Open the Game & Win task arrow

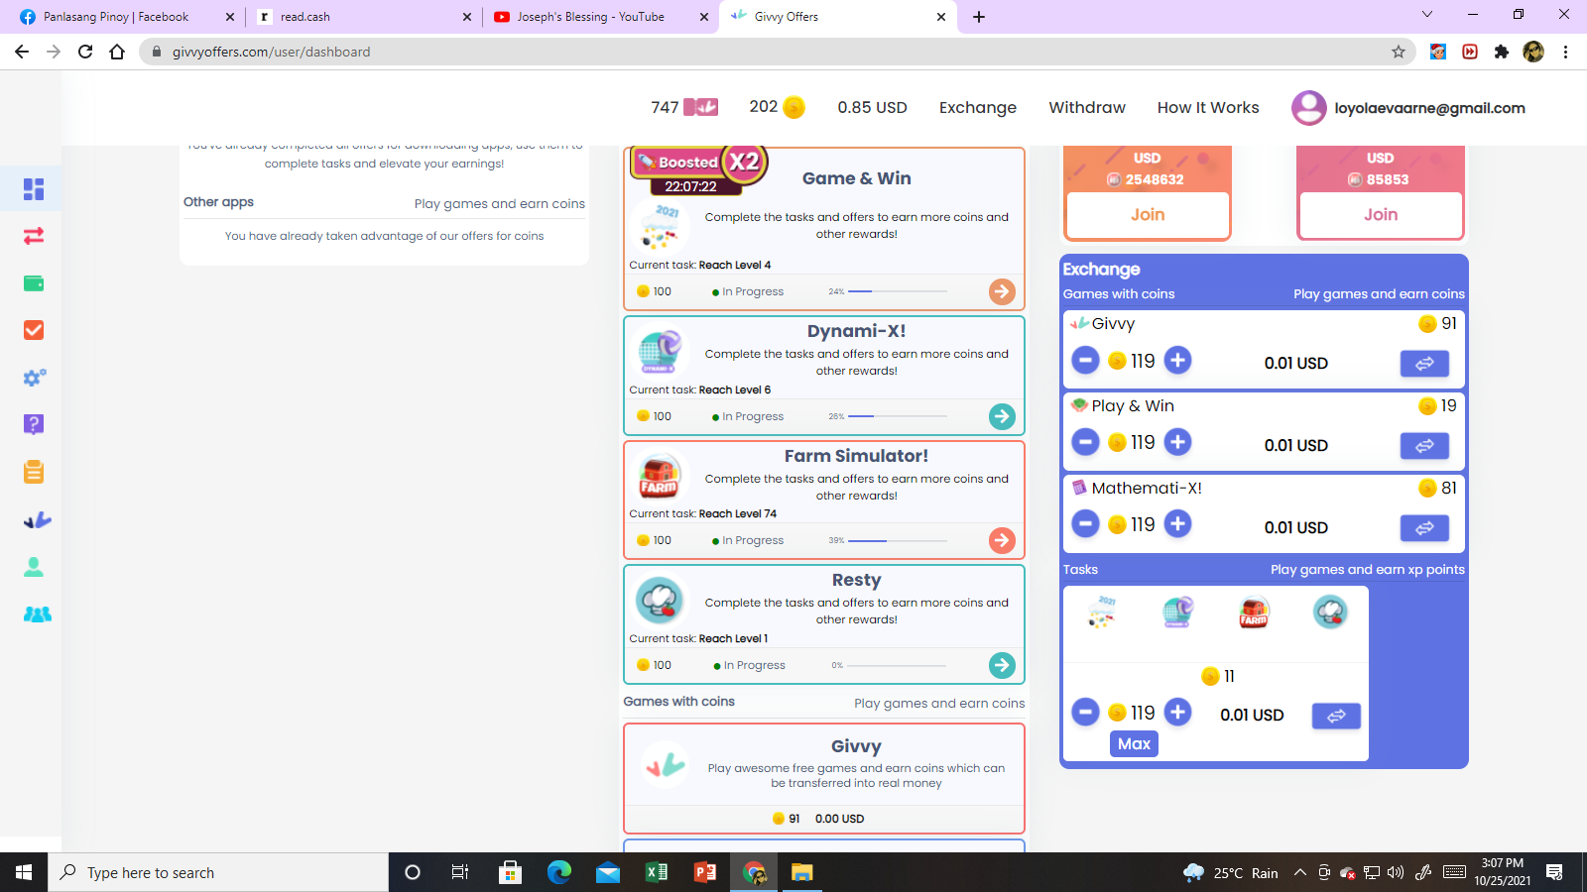(1002, 291)
